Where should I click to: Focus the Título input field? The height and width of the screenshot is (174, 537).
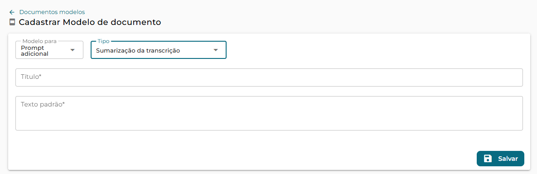tap(269, 77)
